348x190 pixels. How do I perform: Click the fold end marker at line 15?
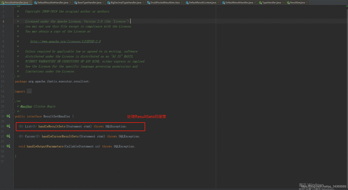[x=13, y=76]
